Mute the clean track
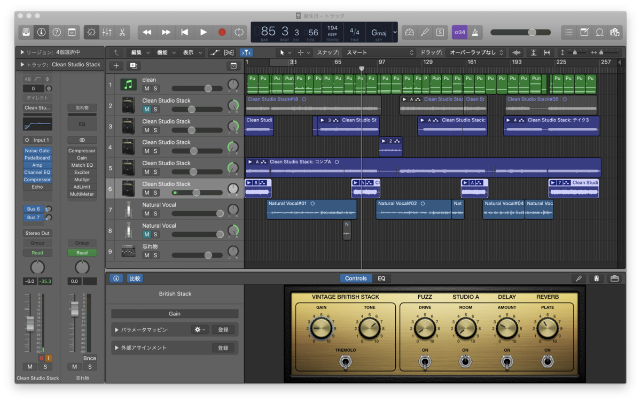The image size is (641, 402). [x=146, y=89]
